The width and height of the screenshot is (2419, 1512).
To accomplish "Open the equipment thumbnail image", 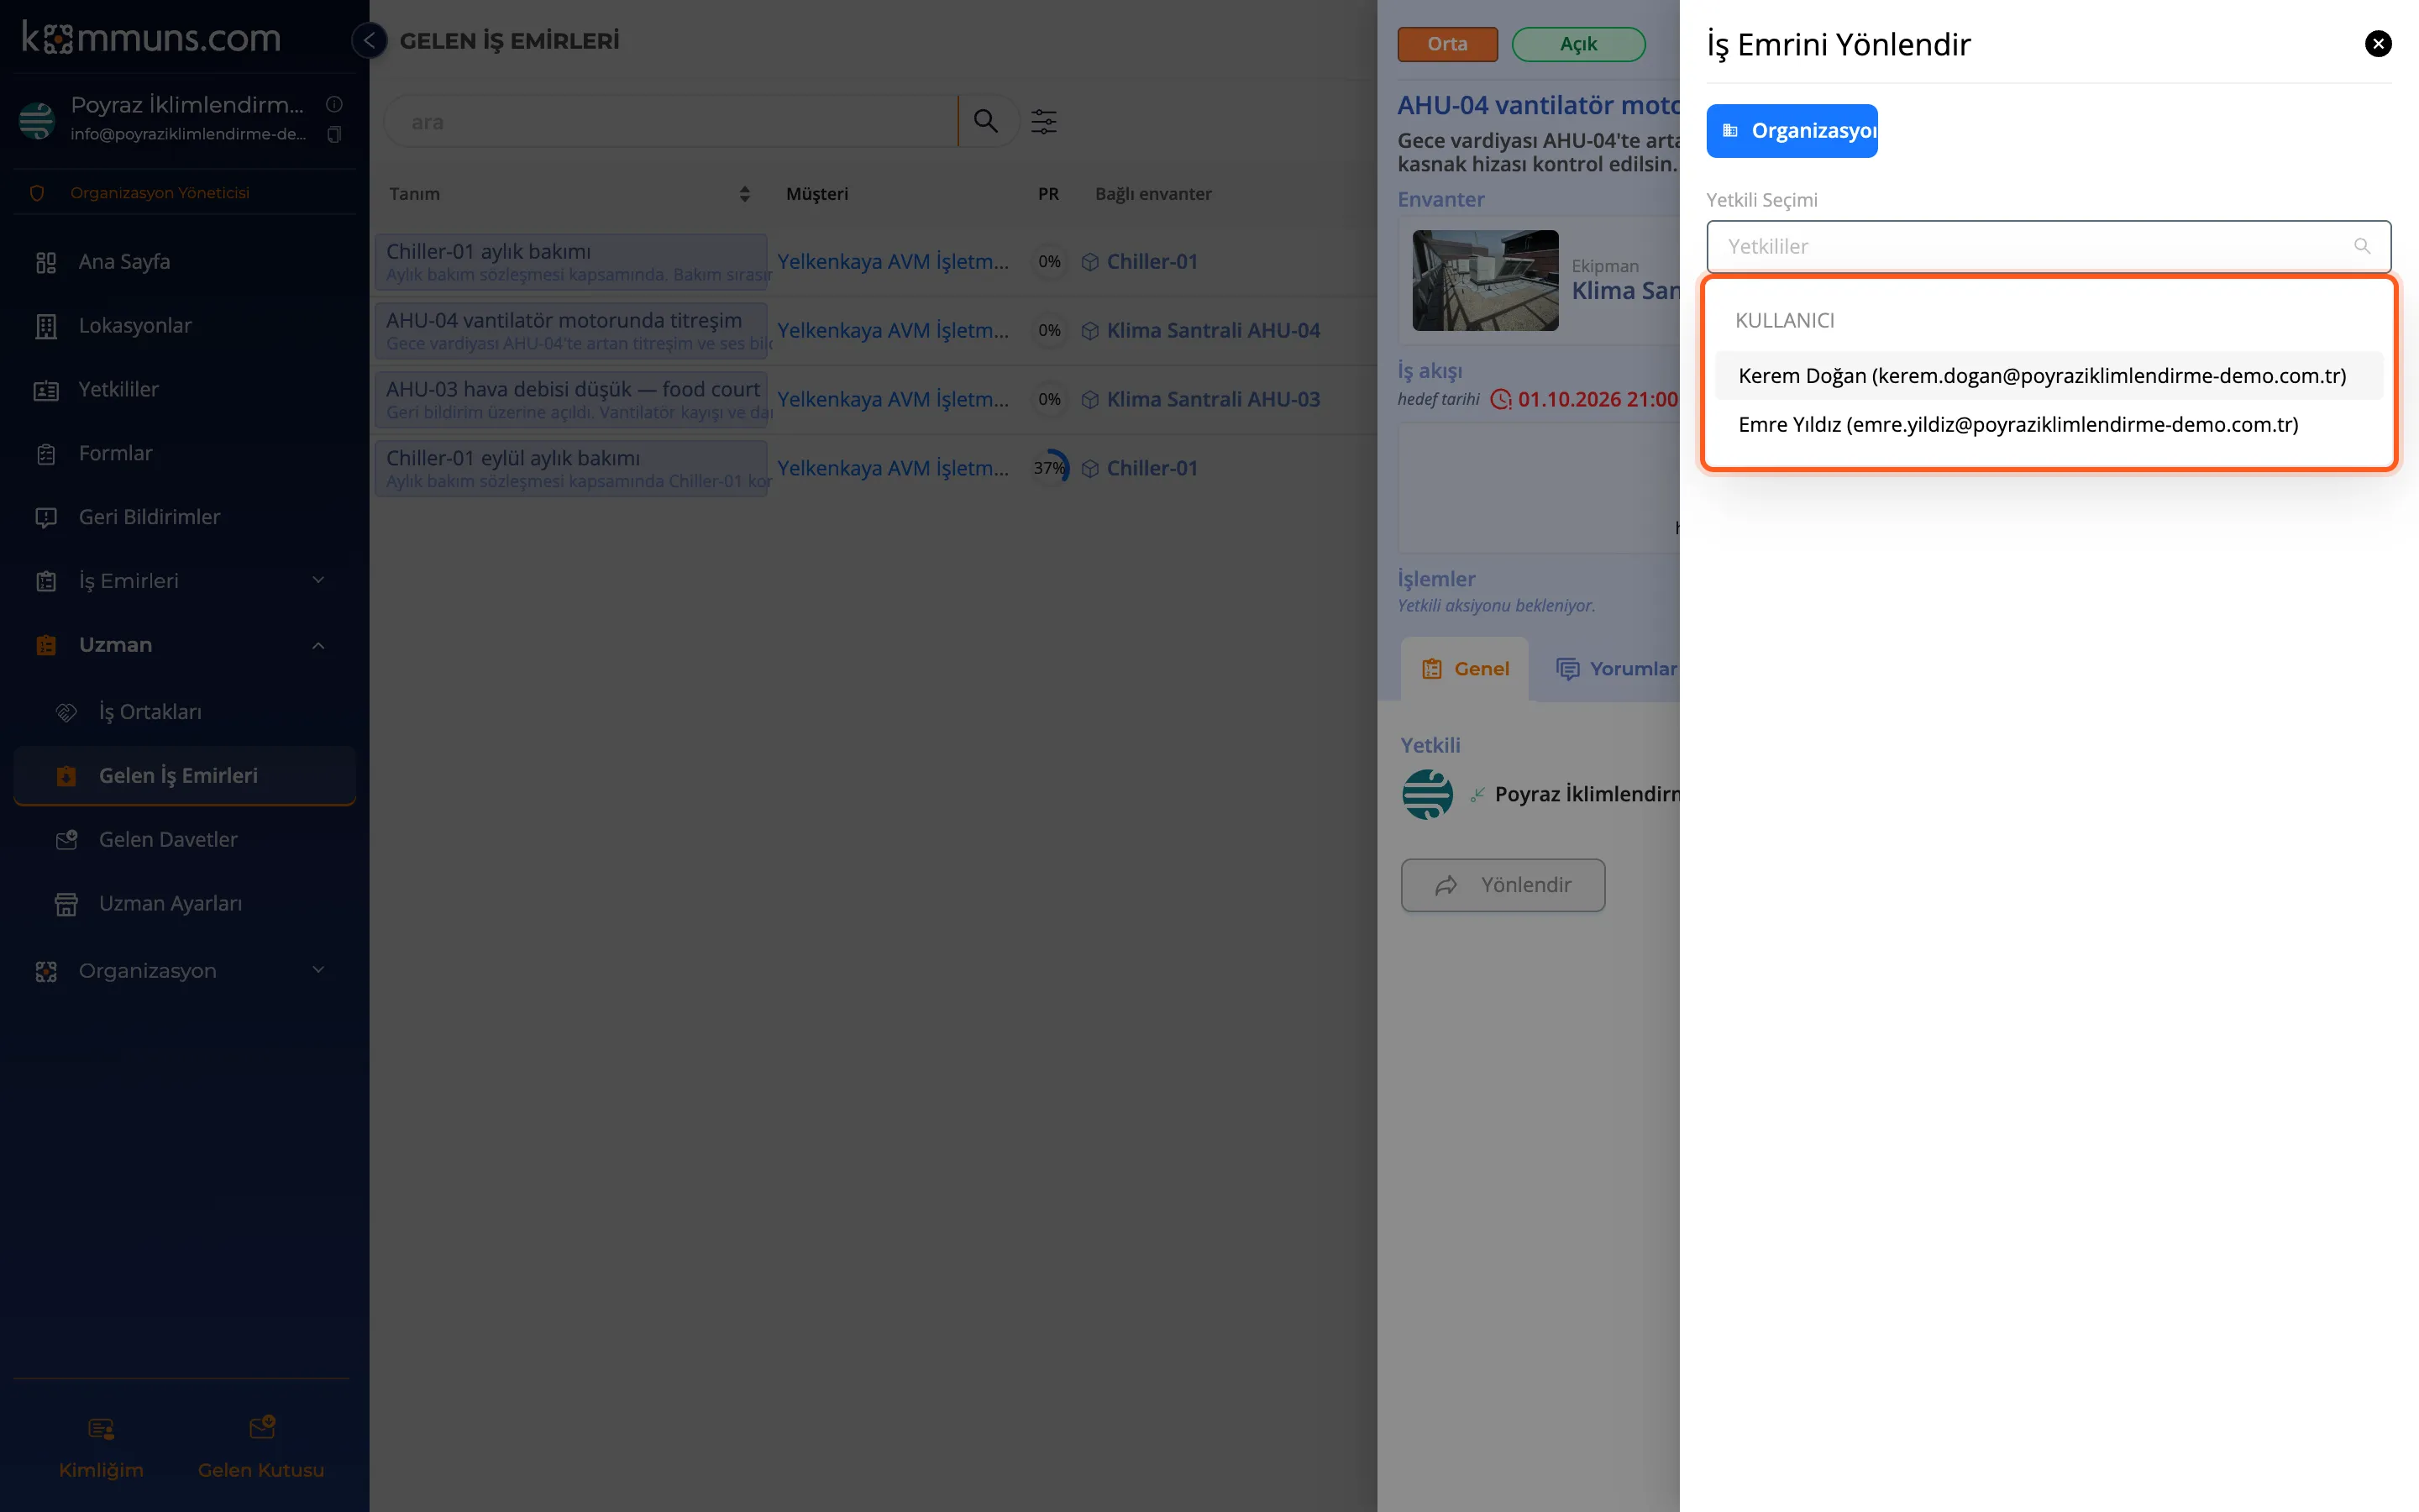I will tap(1484, 281).
